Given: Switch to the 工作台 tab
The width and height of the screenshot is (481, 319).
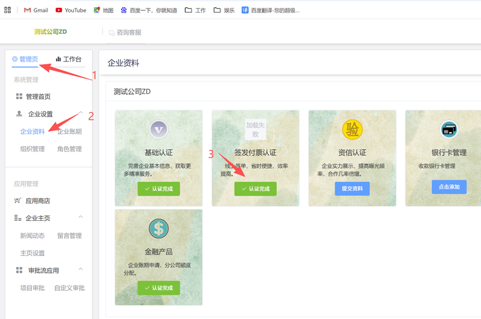Looking at the screenshot, I should tap(68, 59).
